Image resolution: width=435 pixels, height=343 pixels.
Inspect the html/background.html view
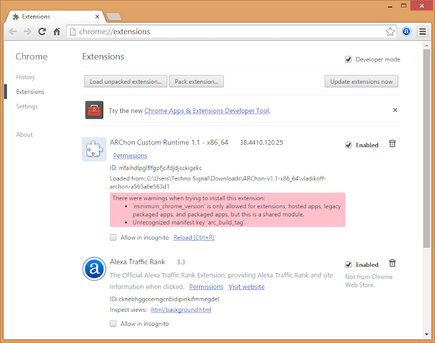pos(181,310)
